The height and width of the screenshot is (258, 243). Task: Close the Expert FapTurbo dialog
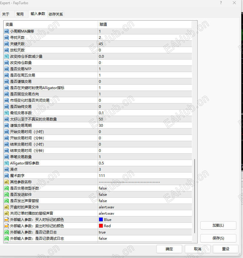[234, 3]
